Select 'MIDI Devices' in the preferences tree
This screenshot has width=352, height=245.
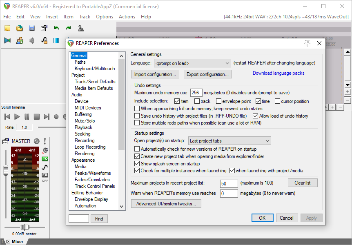click(x=88, y=108)
